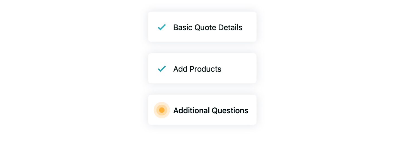Click the "Basic Quote Details" label text
Screen dimensions: 405x141
tap(208, 27)
